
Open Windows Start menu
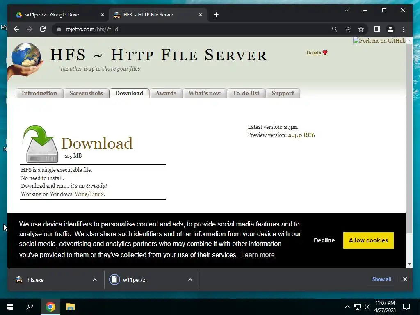(10, 307)
